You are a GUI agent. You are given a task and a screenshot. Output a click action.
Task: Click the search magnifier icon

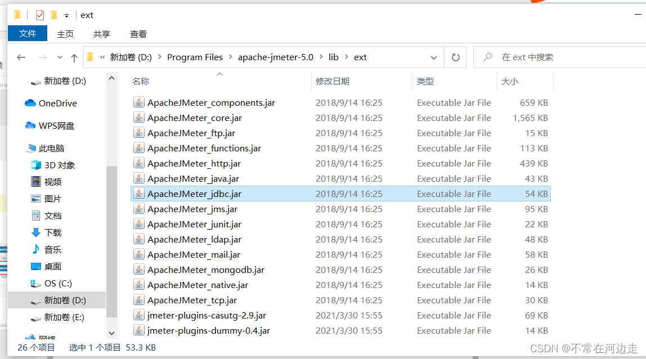tap(487, 57)
